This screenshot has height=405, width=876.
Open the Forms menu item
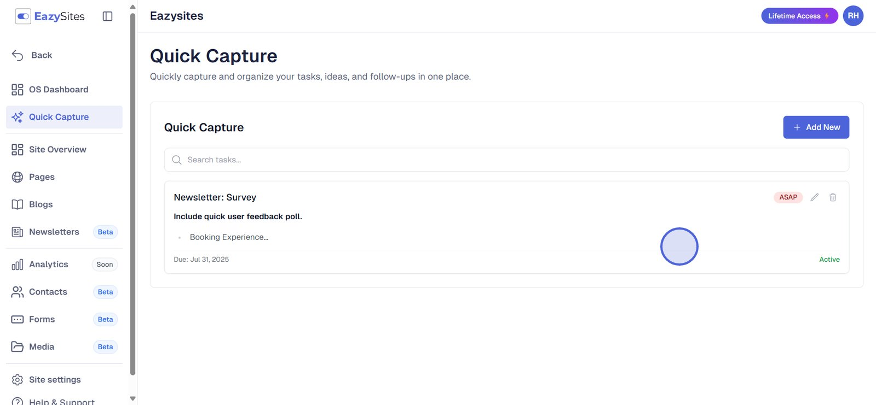[x=42, y=319]
